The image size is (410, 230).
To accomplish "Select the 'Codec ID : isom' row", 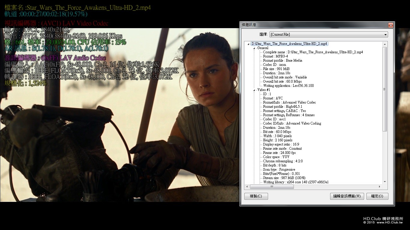I will 274,65.
